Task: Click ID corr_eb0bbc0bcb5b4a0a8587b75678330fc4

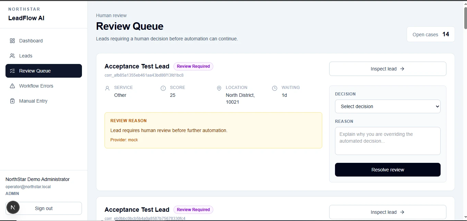Action: [145, 218]
